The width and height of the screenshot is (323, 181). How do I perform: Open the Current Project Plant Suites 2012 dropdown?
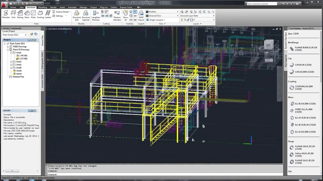tap(15, 35)
